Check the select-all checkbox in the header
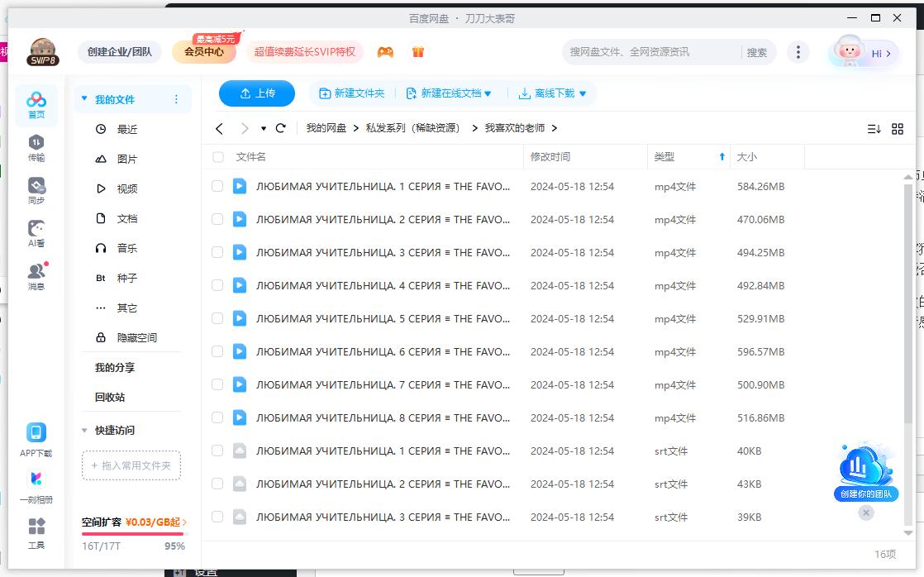 [217, 156]
